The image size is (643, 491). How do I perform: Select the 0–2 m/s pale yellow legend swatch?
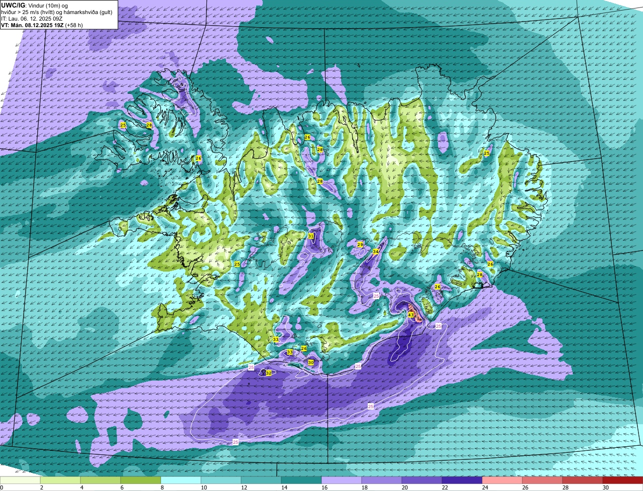[x=20, y=480]
